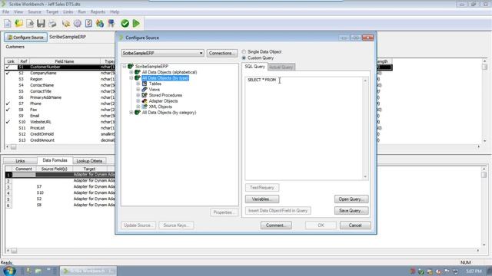The image size is (492, 276).
Task: Click the Connections button
Action: pos(222,53)
